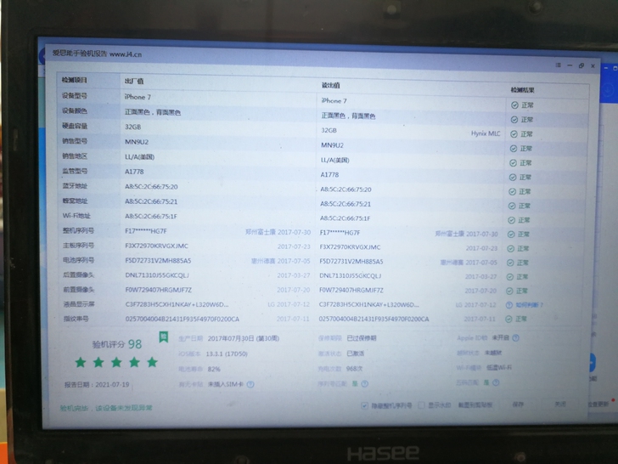The height and width of the screenshot is (464, 618).
Task: Click the 如何判断? link
Action: pos(530,304)
